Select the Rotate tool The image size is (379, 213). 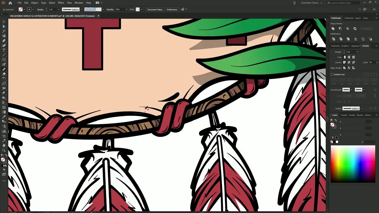[x=4, y=78]
